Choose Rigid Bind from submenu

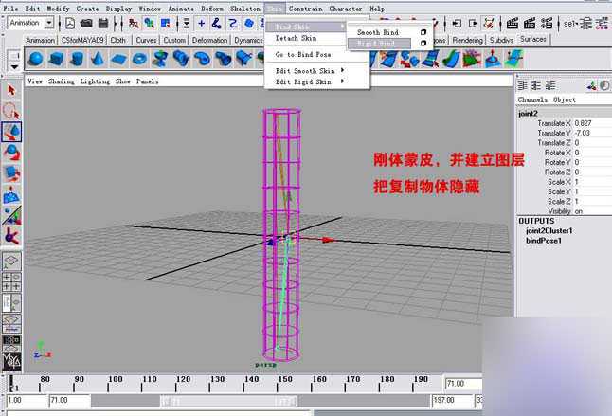point(379,44)
